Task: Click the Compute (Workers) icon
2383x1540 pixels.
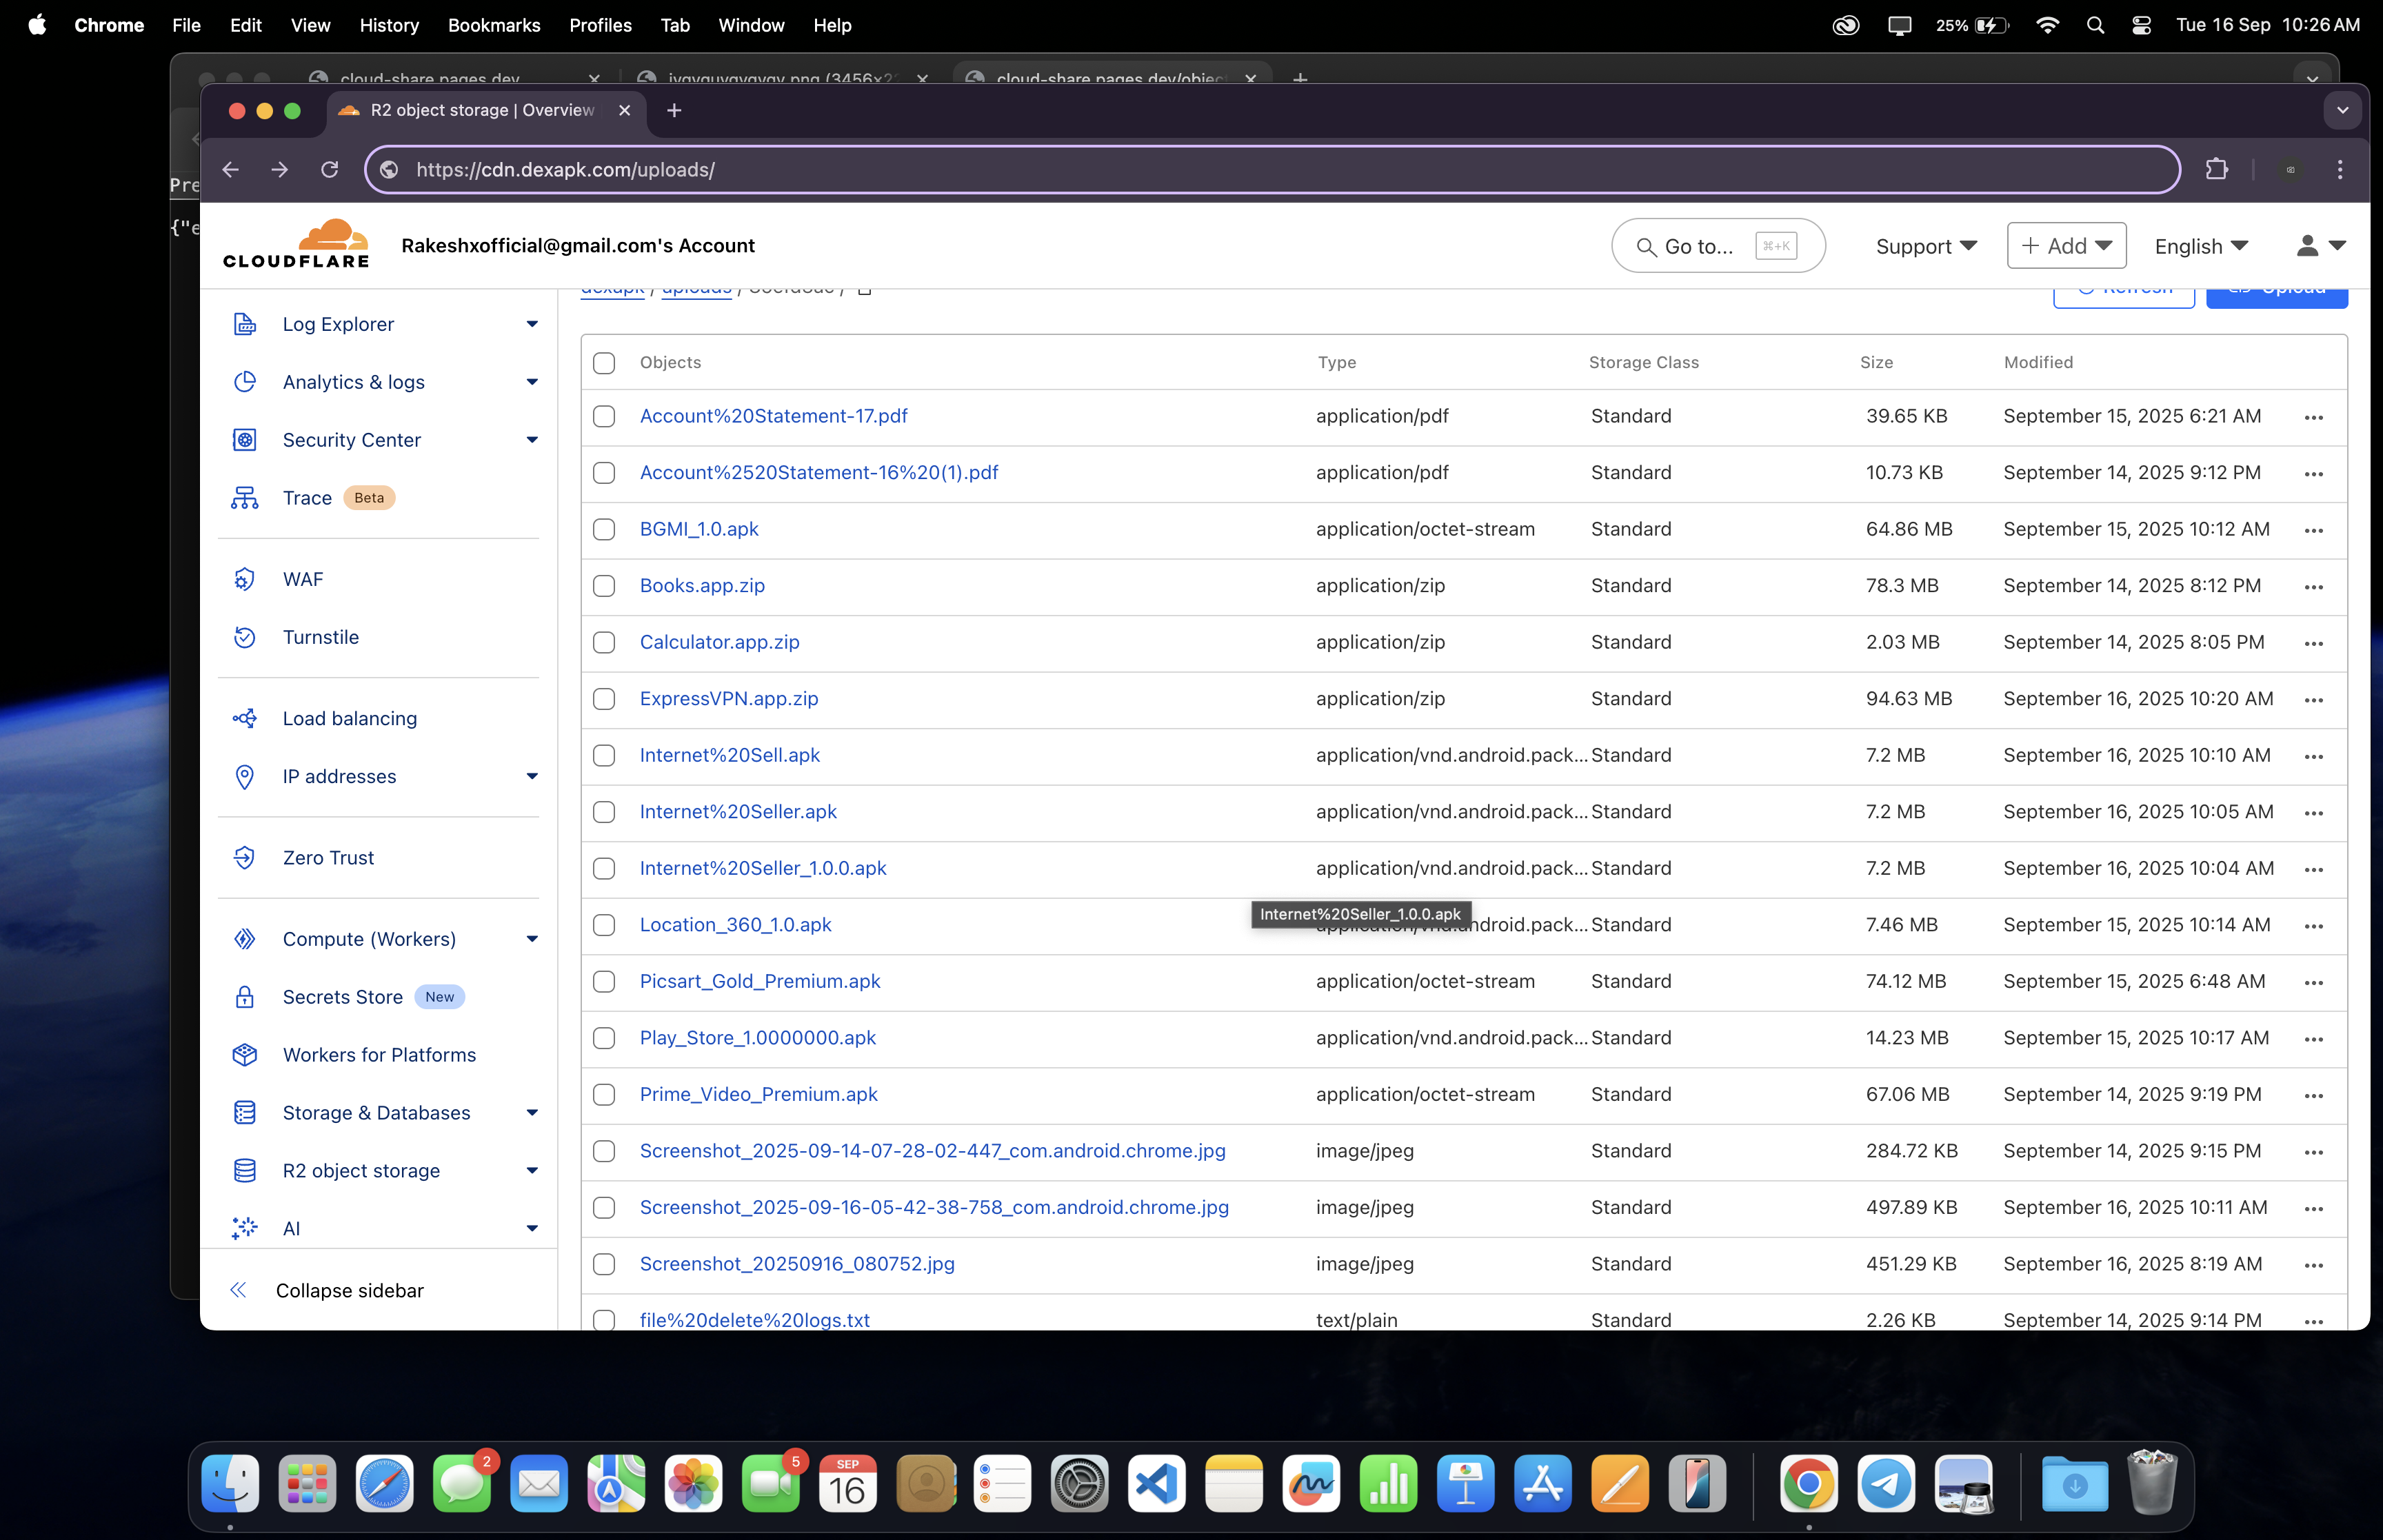Action: point(244,939)
